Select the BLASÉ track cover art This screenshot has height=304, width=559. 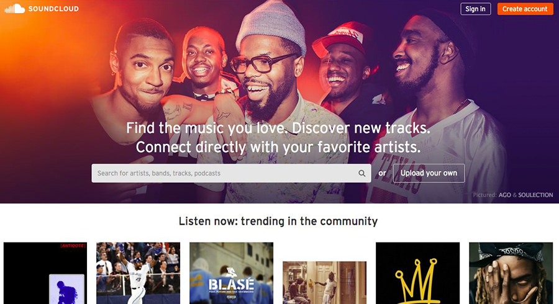(232, 273)
